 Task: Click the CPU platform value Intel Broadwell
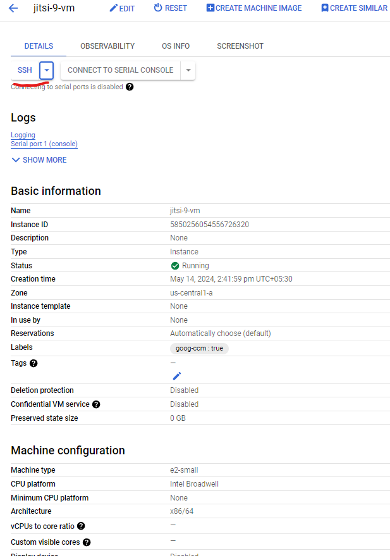coord(195,484)
